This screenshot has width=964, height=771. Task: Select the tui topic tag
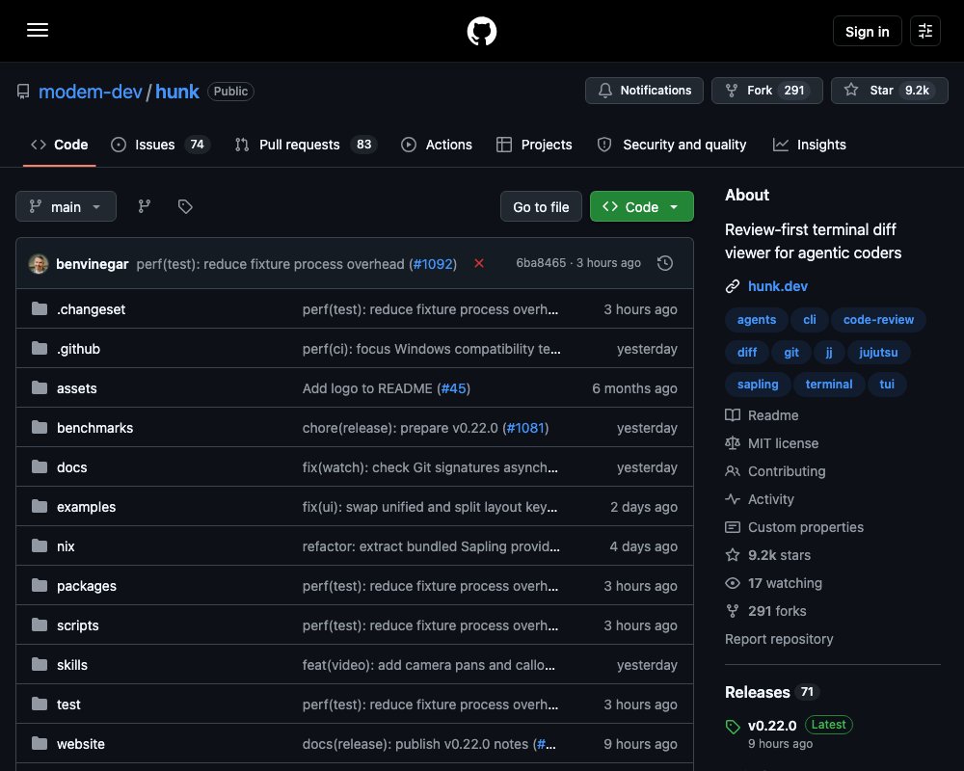(887, 385)
